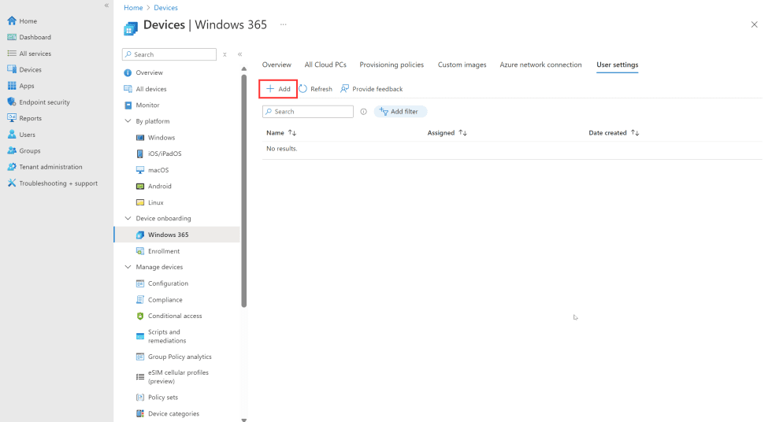Select the Android platform icon

140,187
